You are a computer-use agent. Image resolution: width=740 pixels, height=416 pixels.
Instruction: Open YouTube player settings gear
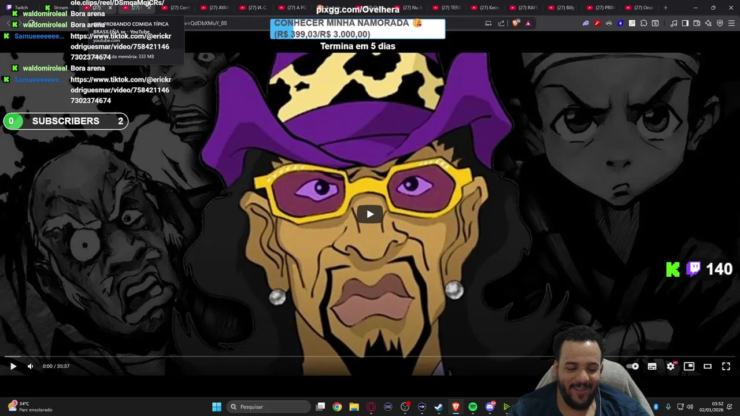pyautogui.click(x=671, y=366)
